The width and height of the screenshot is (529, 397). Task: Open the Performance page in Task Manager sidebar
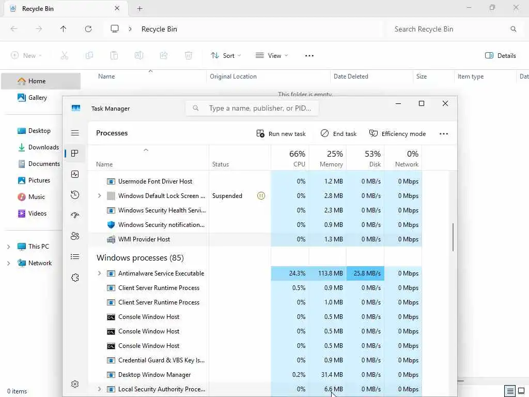tap(75, 174)
